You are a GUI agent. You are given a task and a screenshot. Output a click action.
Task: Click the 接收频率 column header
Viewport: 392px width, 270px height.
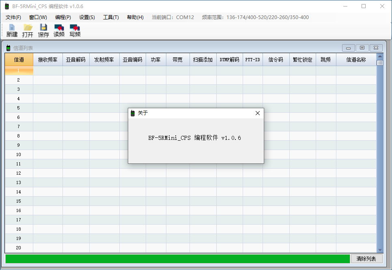coord(48,60)
